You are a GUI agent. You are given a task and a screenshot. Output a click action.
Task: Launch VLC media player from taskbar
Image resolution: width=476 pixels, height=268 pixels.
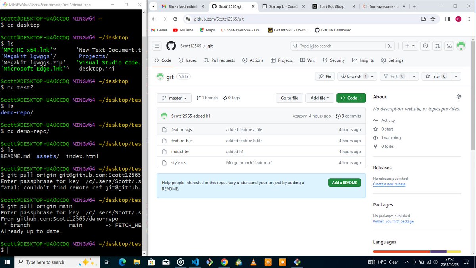click(253, 262)
